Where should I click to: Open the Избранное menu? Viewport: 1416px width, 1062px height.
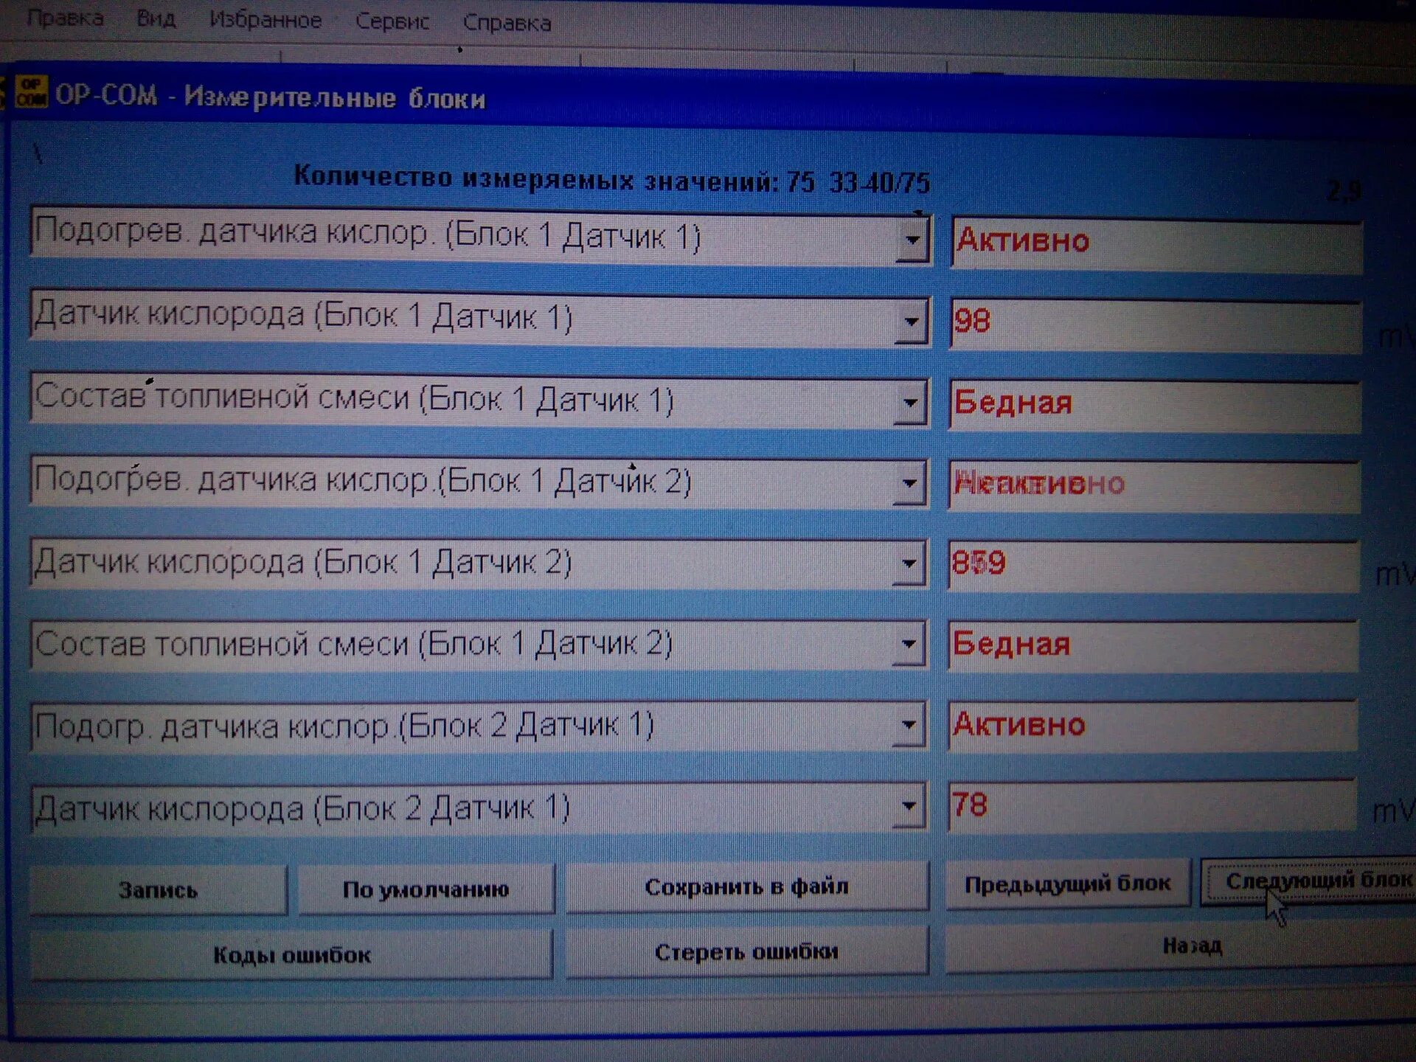point(265,20)
